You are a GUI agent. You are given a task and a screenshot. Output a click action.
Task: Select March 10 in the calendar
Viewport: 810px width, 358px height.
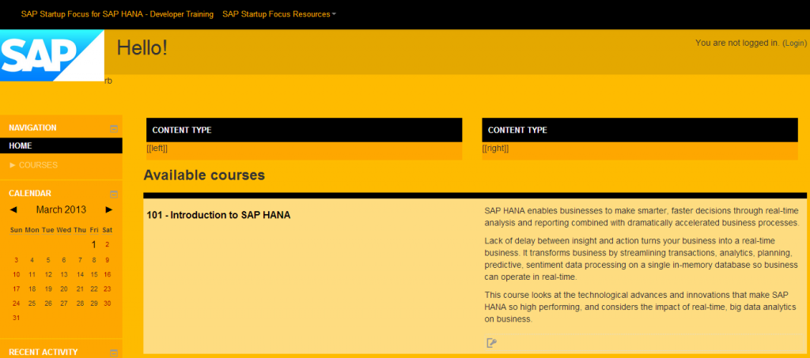tap(16, 274)
